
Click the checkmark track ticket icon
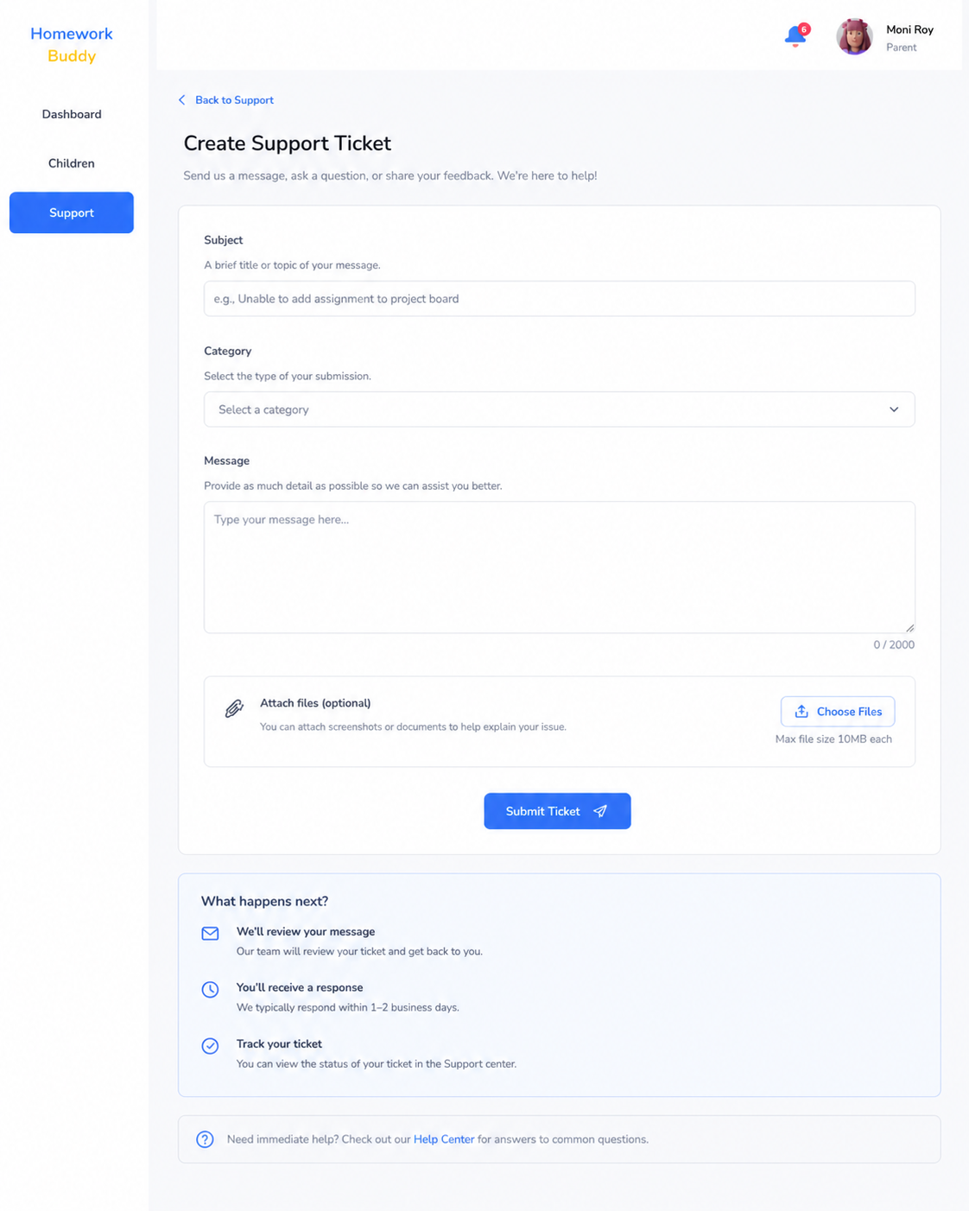[x=210, y=1046]
